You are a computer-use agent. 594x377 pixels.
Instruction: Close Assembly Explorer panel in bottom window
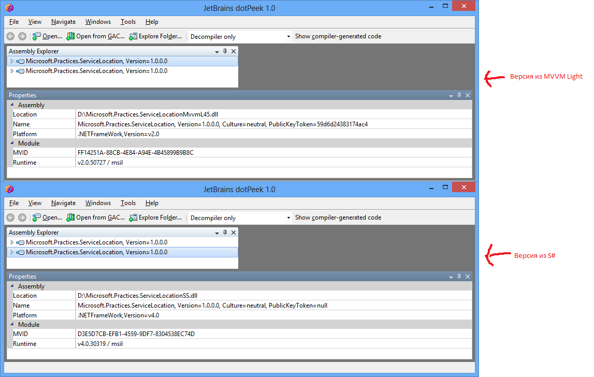[234, 233]
